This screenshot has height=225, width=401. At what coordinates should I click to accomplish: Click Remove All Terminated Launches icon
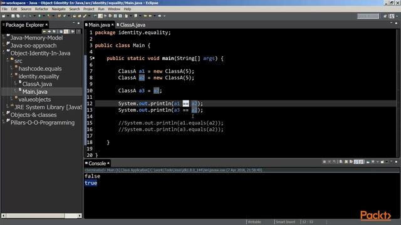(x=334, y=162)
